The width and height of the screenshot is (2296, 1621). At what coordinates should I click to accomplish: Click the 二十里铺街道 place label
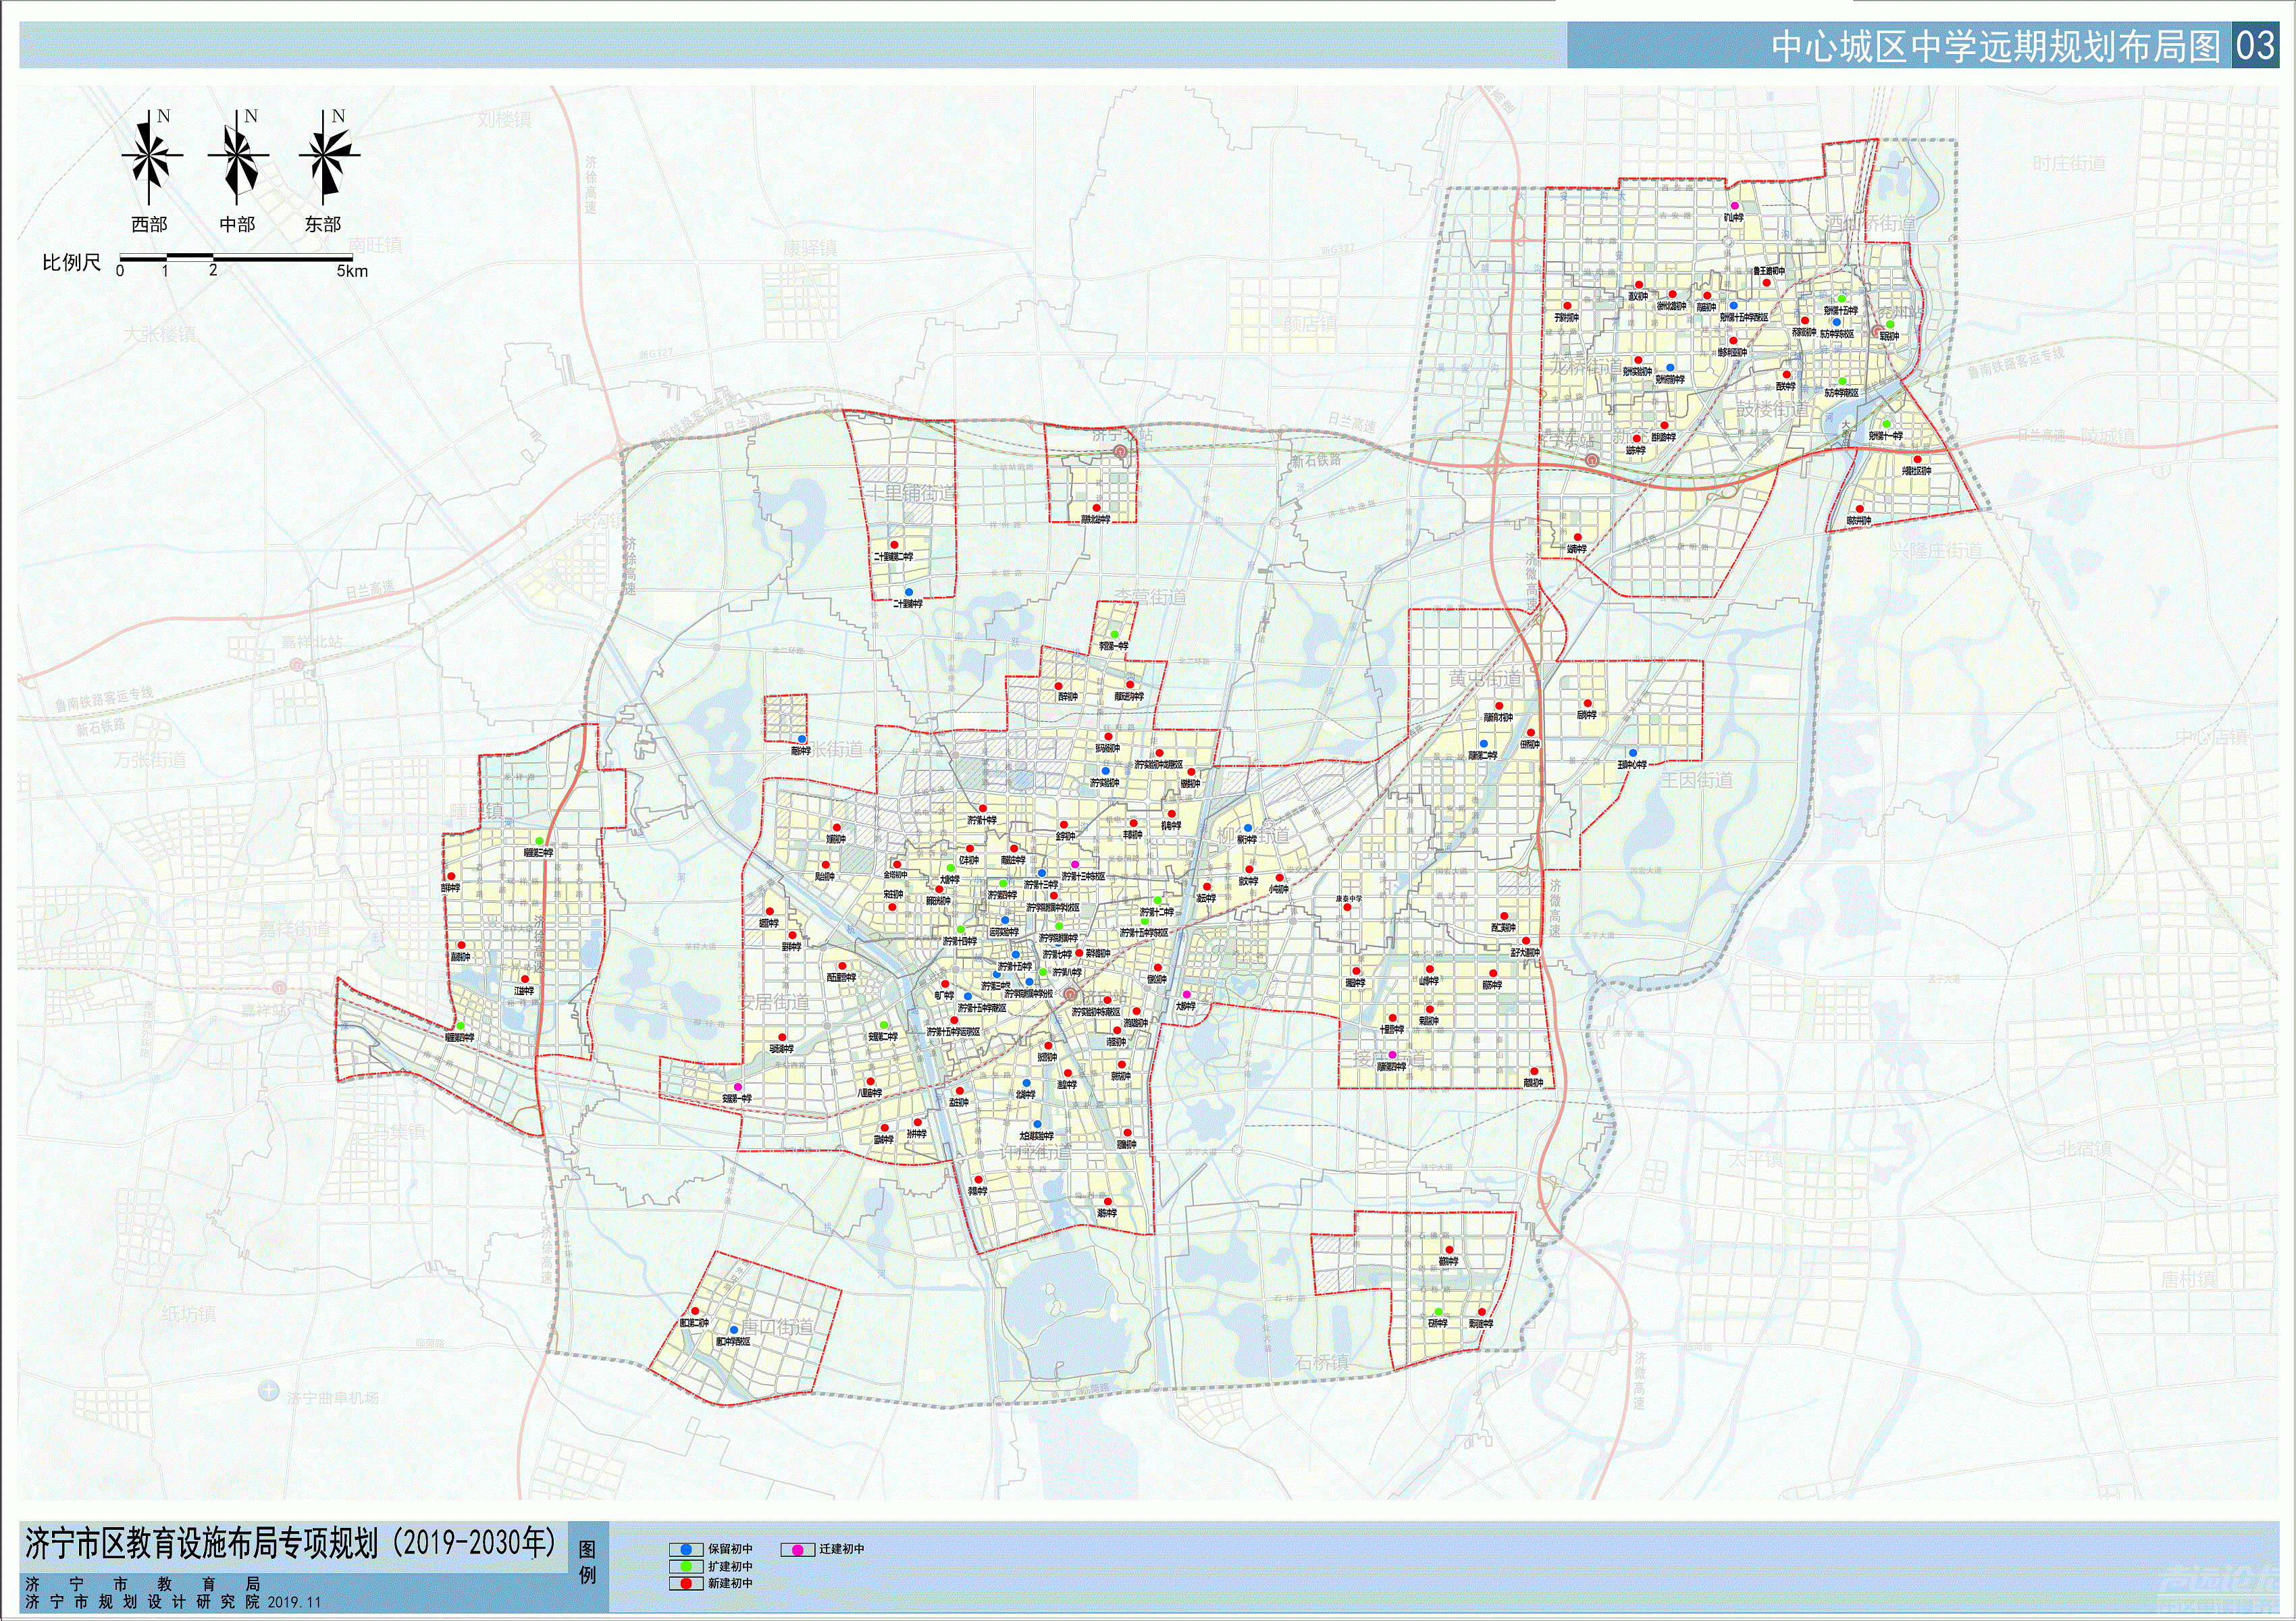[903, 493]
